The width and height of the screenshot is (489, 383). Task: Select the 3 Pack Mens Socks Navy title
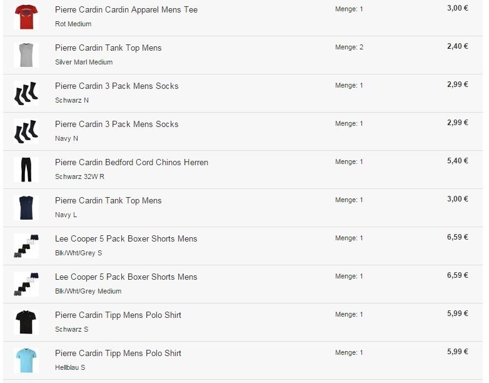tap(116, 125)
